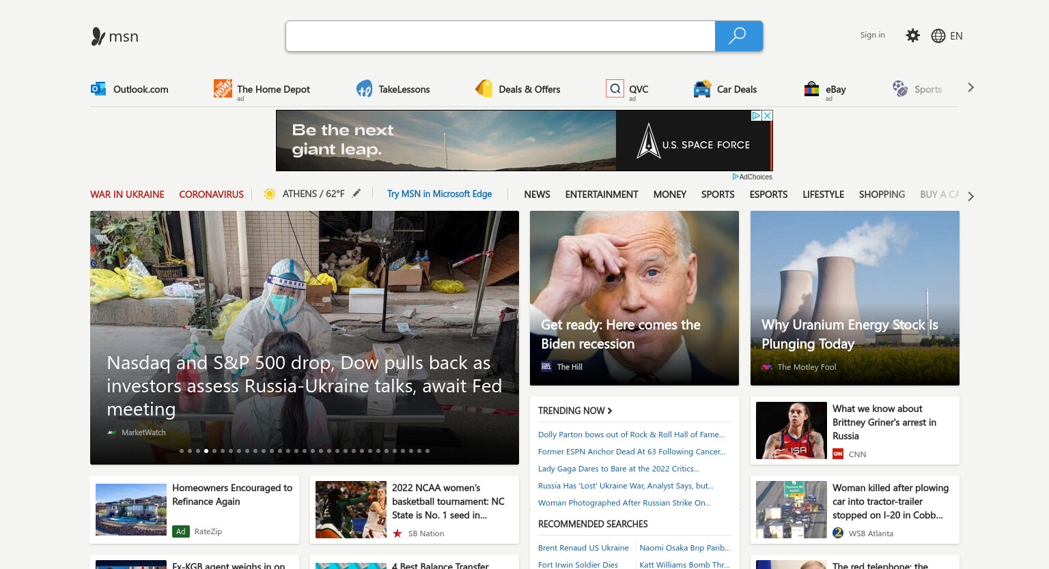Open Trending Now section
Screen dimensions: 1049x569
tap(575, 411)
